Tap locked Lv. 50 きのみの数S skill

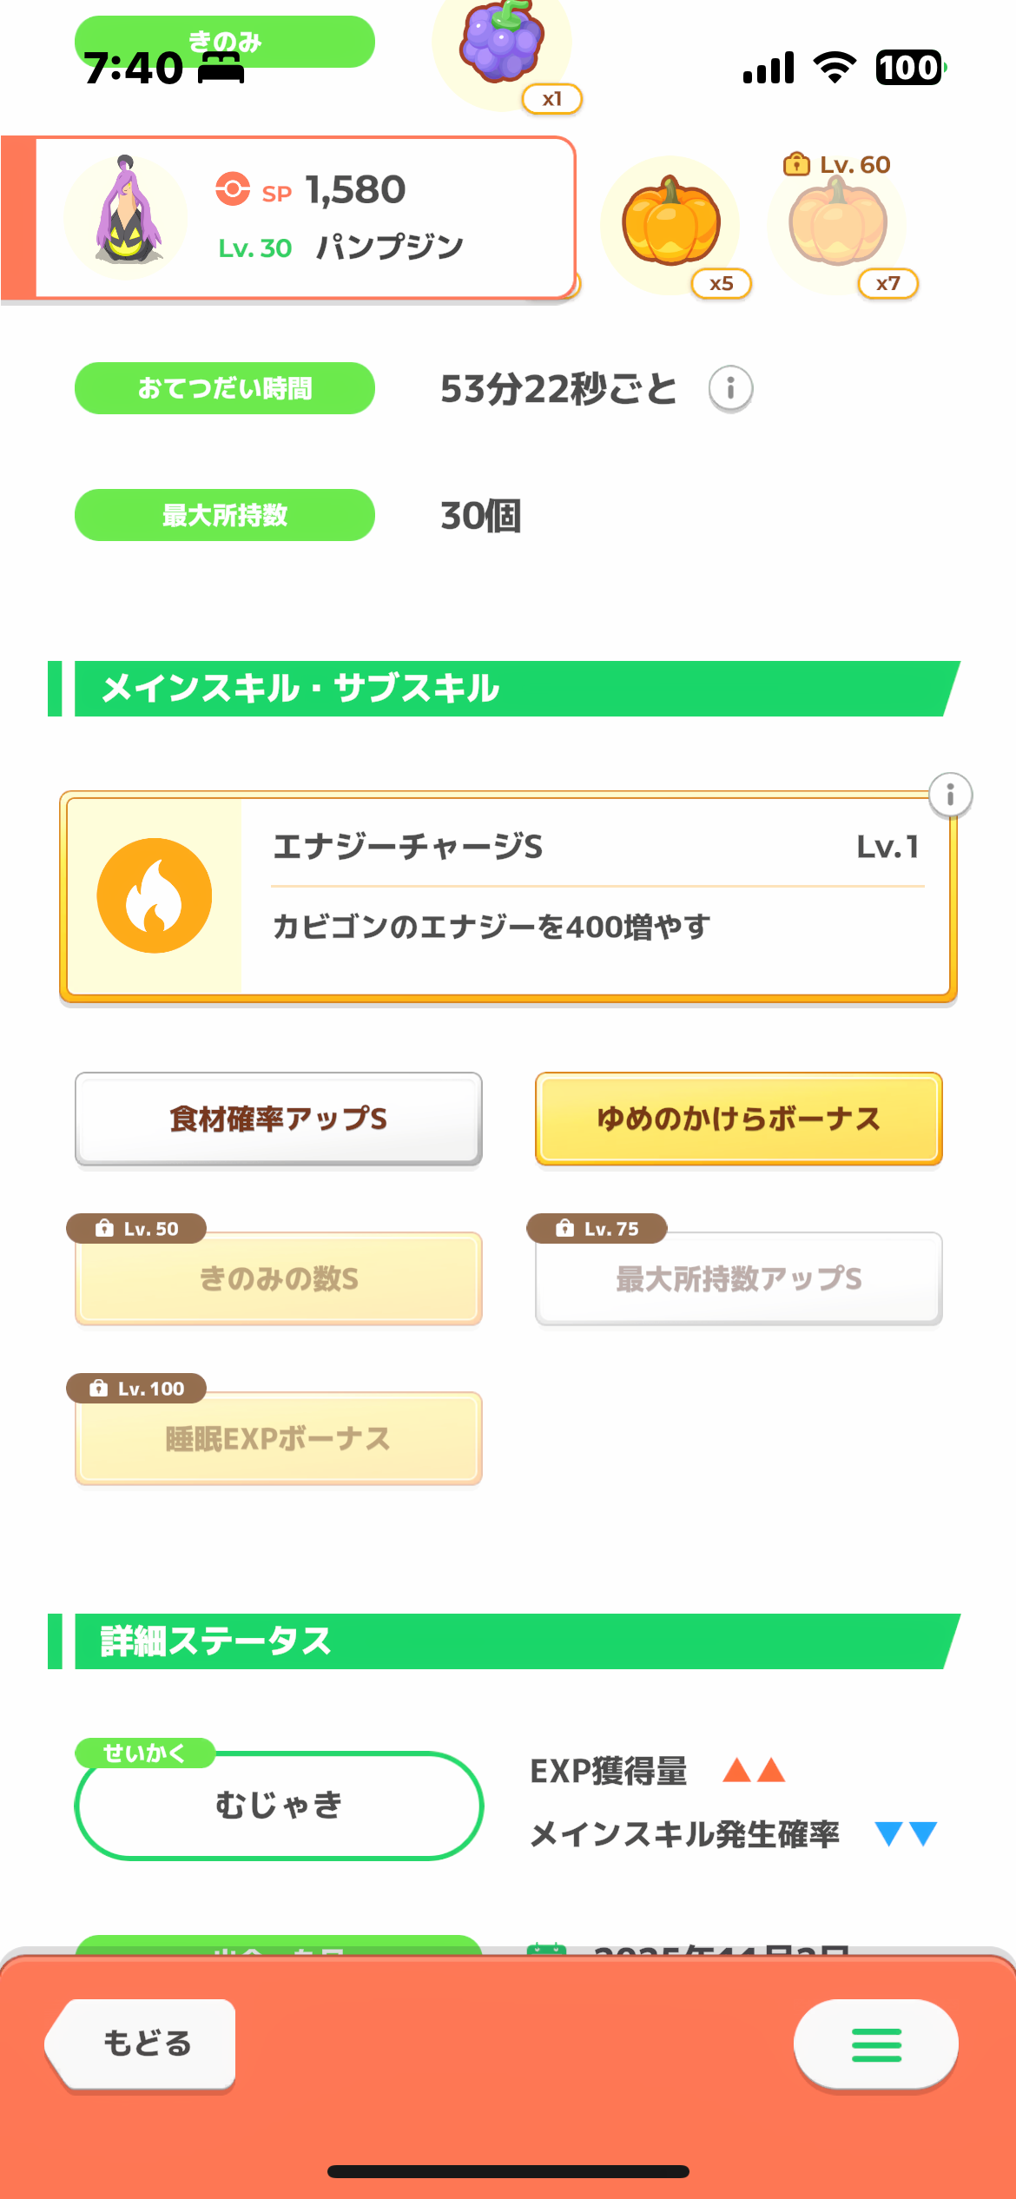tap(279, 1278)
